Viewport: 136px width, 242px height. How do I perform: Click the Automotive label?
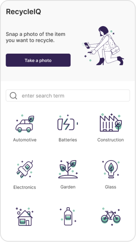pyautogui.click(x=25, y=140)
